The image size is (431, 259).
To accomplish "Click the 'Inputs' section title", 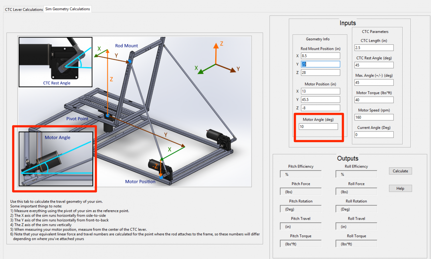I will (347, 23).
